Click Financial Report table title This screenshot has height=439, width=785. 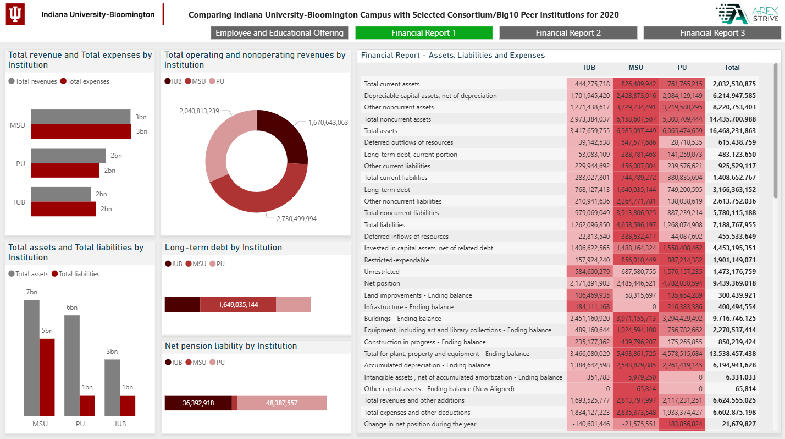[453, 55]
